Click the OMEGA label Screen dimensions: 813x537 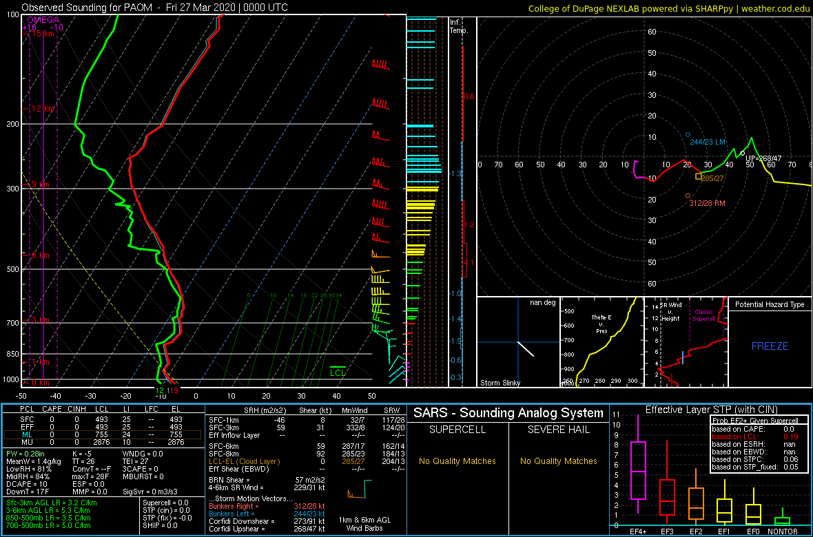(43, 20)
